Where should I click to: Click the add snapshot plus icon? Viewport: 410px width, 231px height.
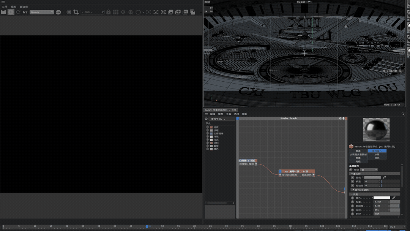point(178,12)
